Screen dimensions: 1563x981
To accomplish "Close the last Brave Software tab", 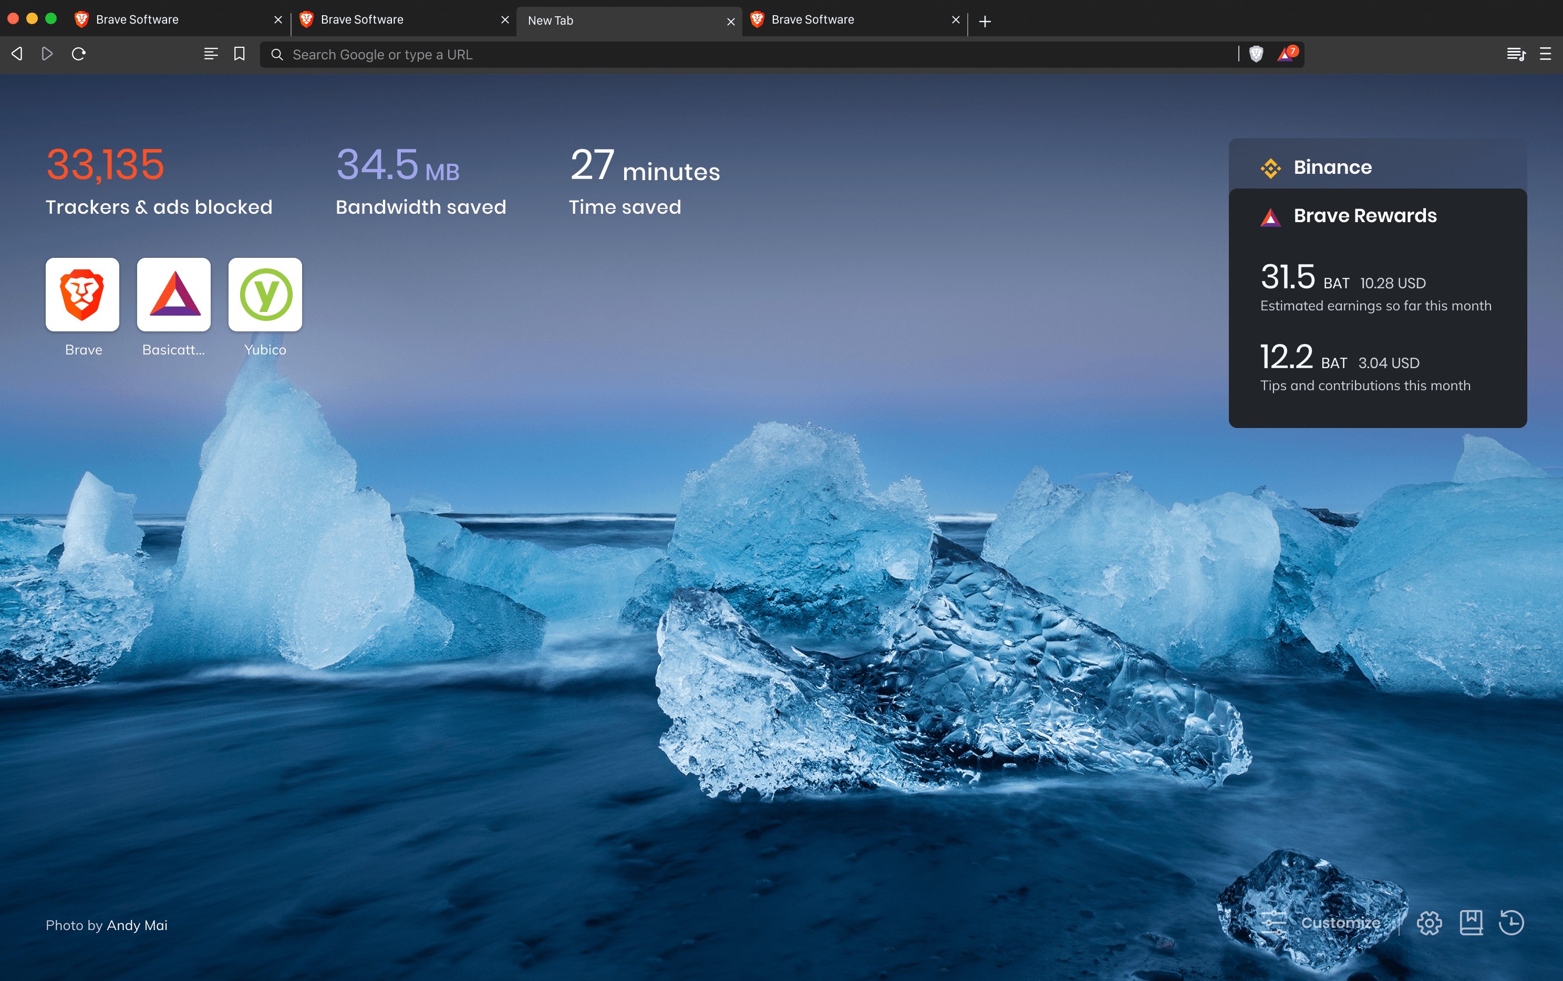I will 956,20.
